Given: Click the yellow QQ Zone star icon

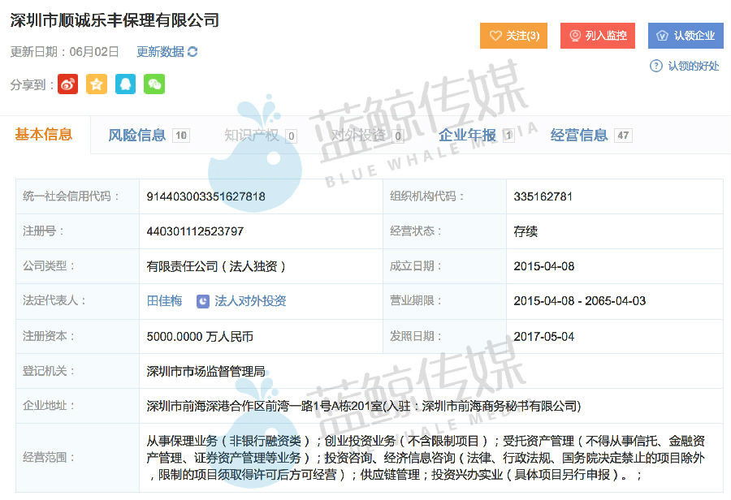Looking at the screenshot, I should tap(97, 84).
